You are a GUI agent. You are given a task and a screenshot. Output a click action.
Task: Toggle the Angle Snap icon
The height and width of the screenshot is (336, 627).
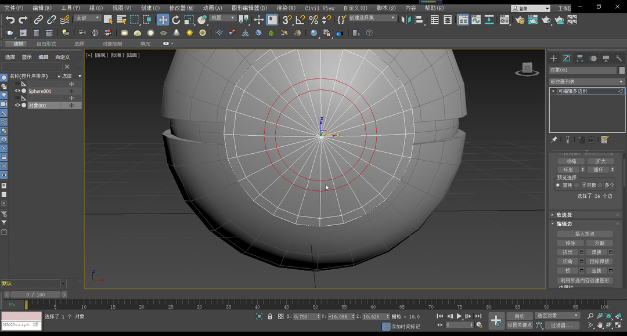(x=300, y=20)
